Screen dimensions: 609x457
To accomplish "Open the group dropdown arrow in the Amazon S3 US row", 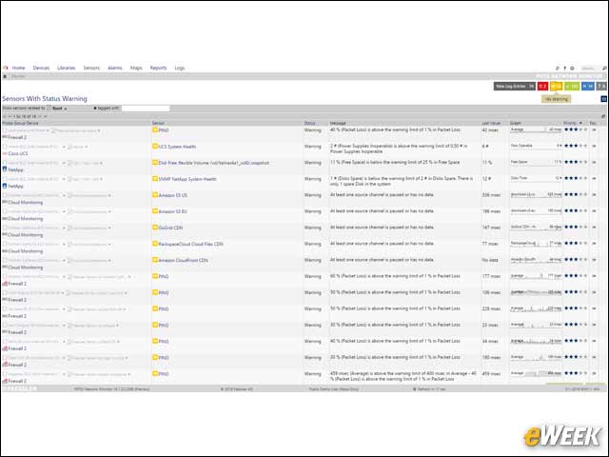I will [109, 195].
